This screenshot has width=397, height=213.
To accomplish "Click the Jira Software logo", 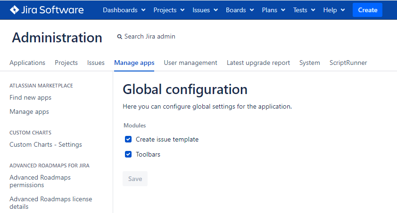I will [x=47, y=10].
